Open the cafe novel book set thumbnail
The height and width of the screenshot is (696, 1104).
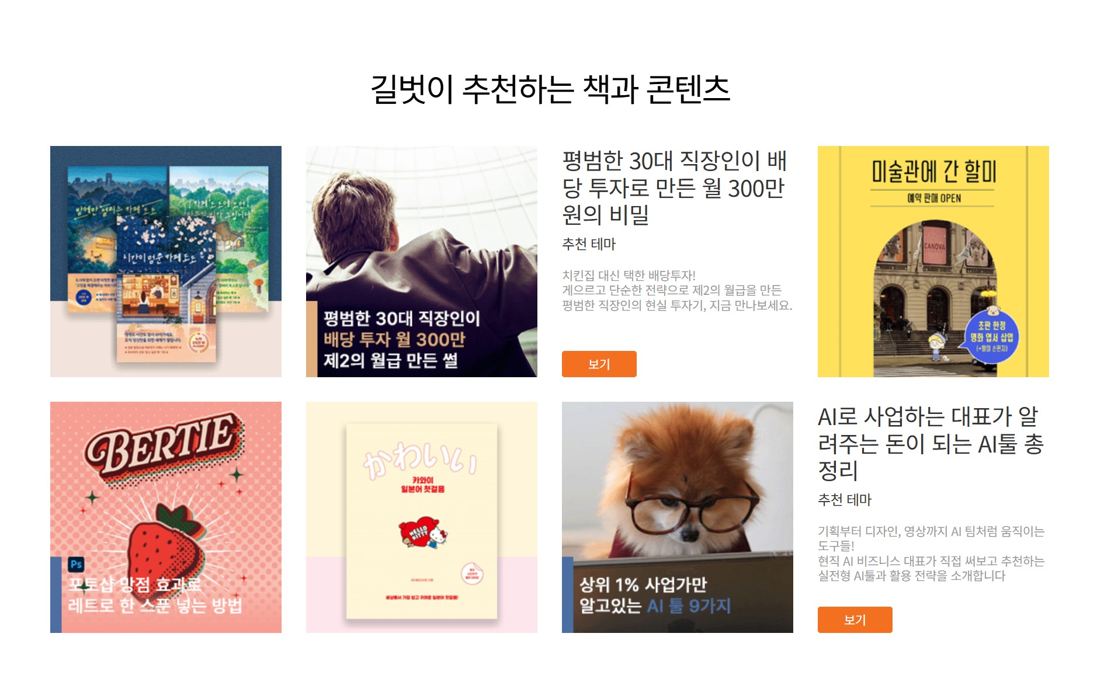pyautogui.click(x=166, y=261)
